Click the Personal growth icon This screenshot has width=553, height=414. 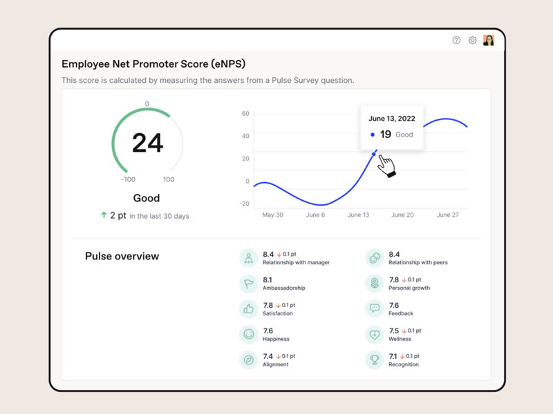(x=374, y=284)
